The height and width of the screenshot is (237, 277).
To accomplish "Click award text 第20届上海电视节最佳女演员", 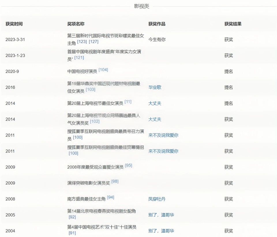I will [x=95, y=103].
